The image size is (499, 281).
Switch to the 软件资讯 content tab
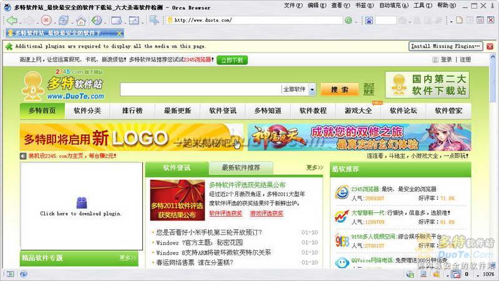(x=177, y=168)
